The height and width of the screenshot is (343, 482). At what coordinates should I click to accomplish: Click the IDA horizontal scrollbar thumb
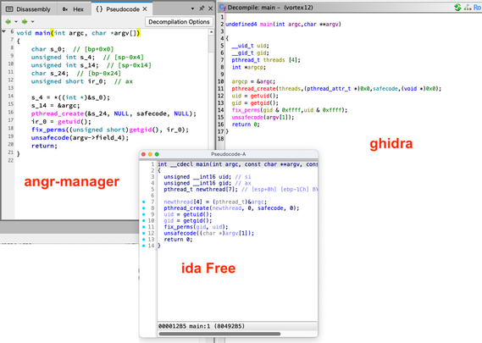tap(219, 334)
